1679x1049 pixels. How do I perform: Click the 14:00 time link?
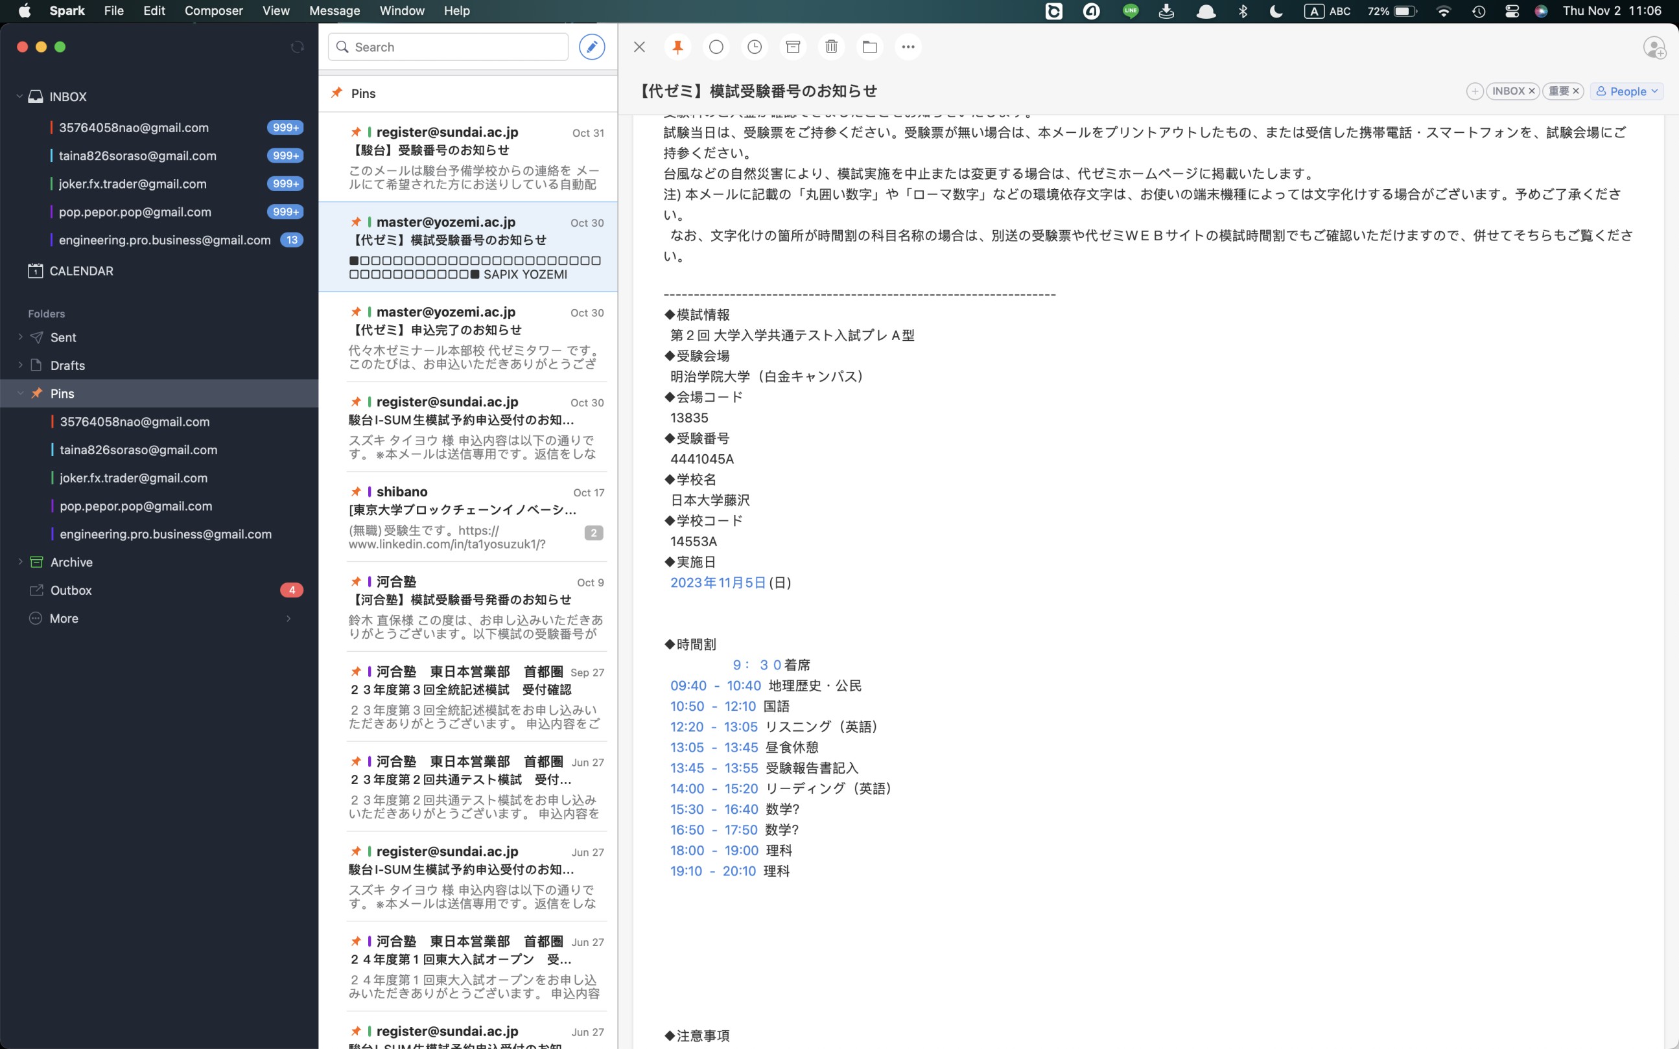687,788
